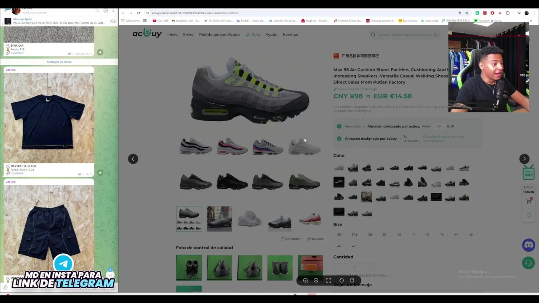Select the camo-background color option in third row
539x303 pixels.
click(x=367, y=197)
